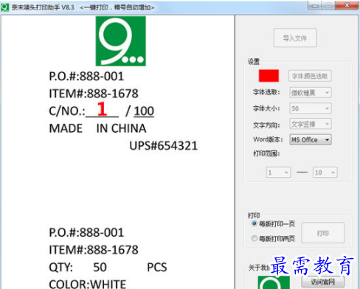
Task: Open the 字体选取 dropdown showing 微软雅黑
Action: click(x=311, y=93)
